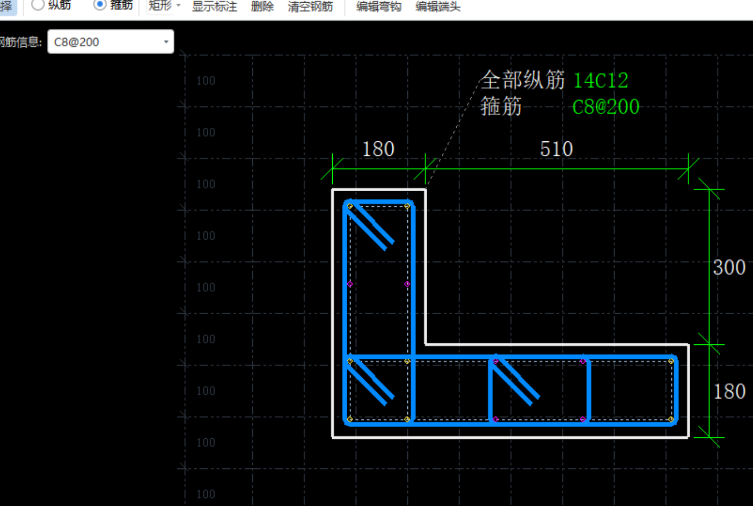Click the 清空钢筋 button
The image size is (753, 506).
(x=310, y=6)
